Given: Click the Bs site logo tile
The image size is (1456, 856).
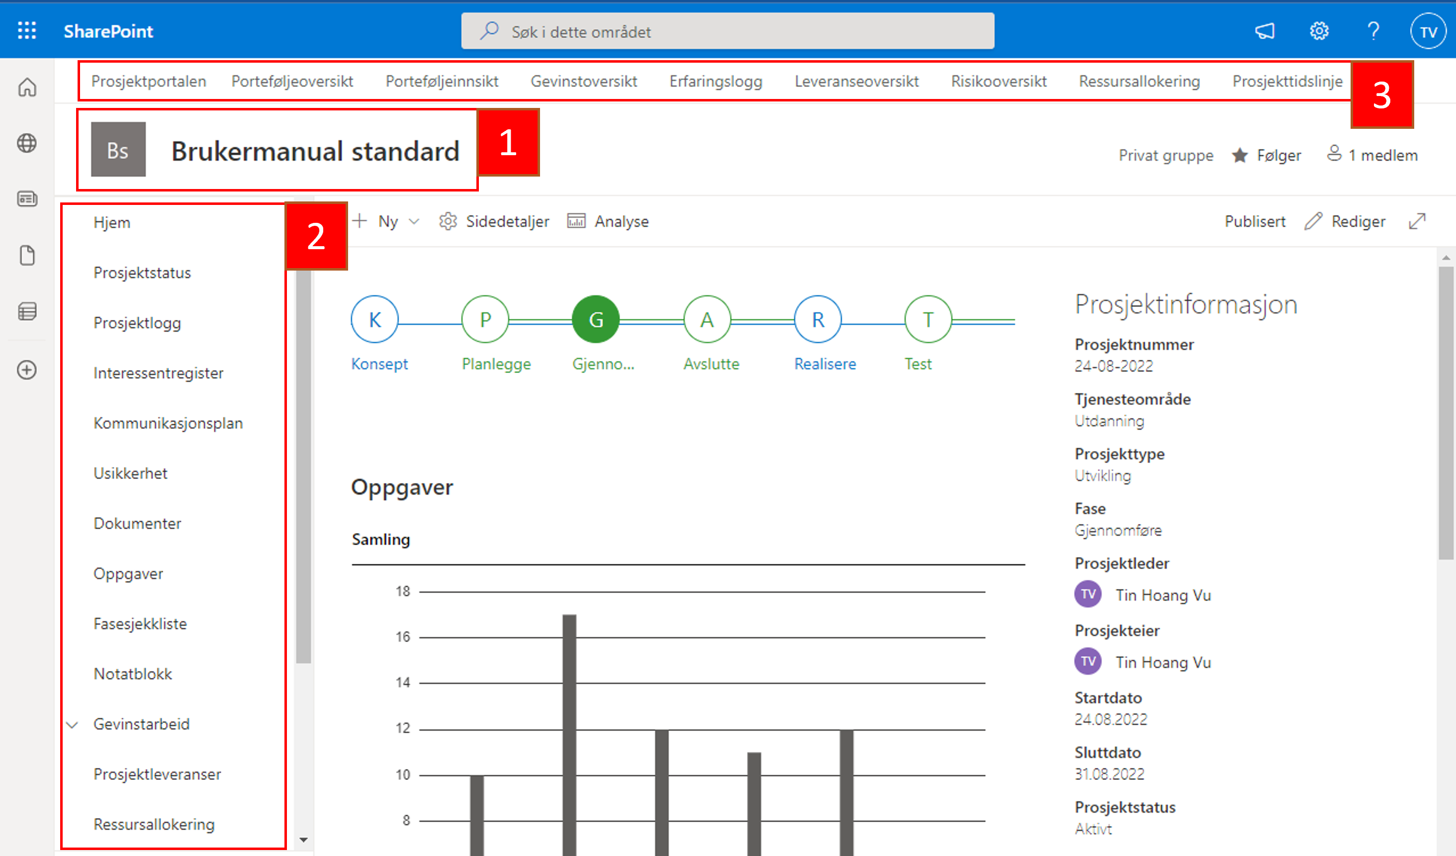Looking at the screenshot, I should [x=118, y=149].
